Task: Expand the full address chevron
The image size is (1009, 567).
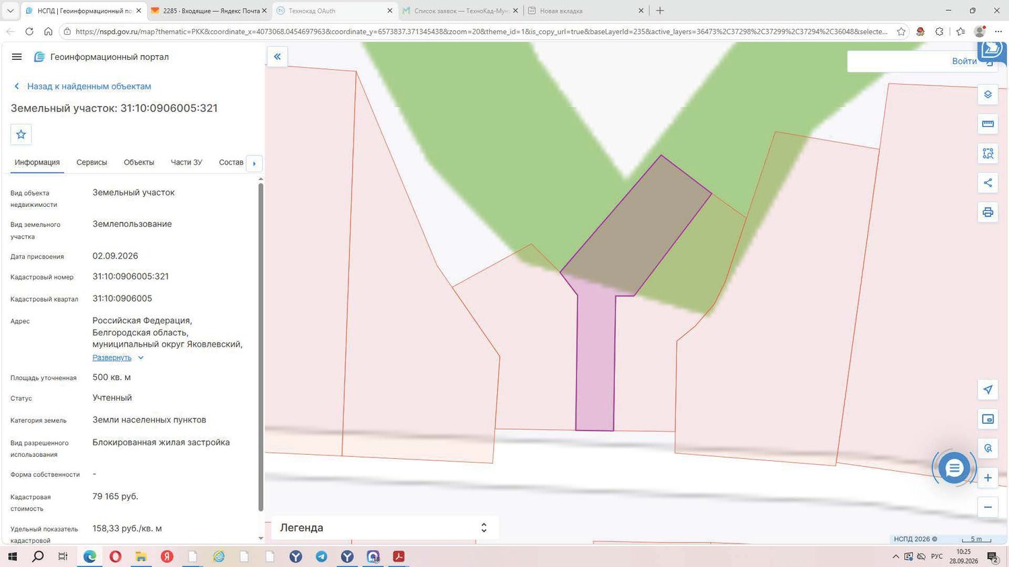Action: point(141,358)
